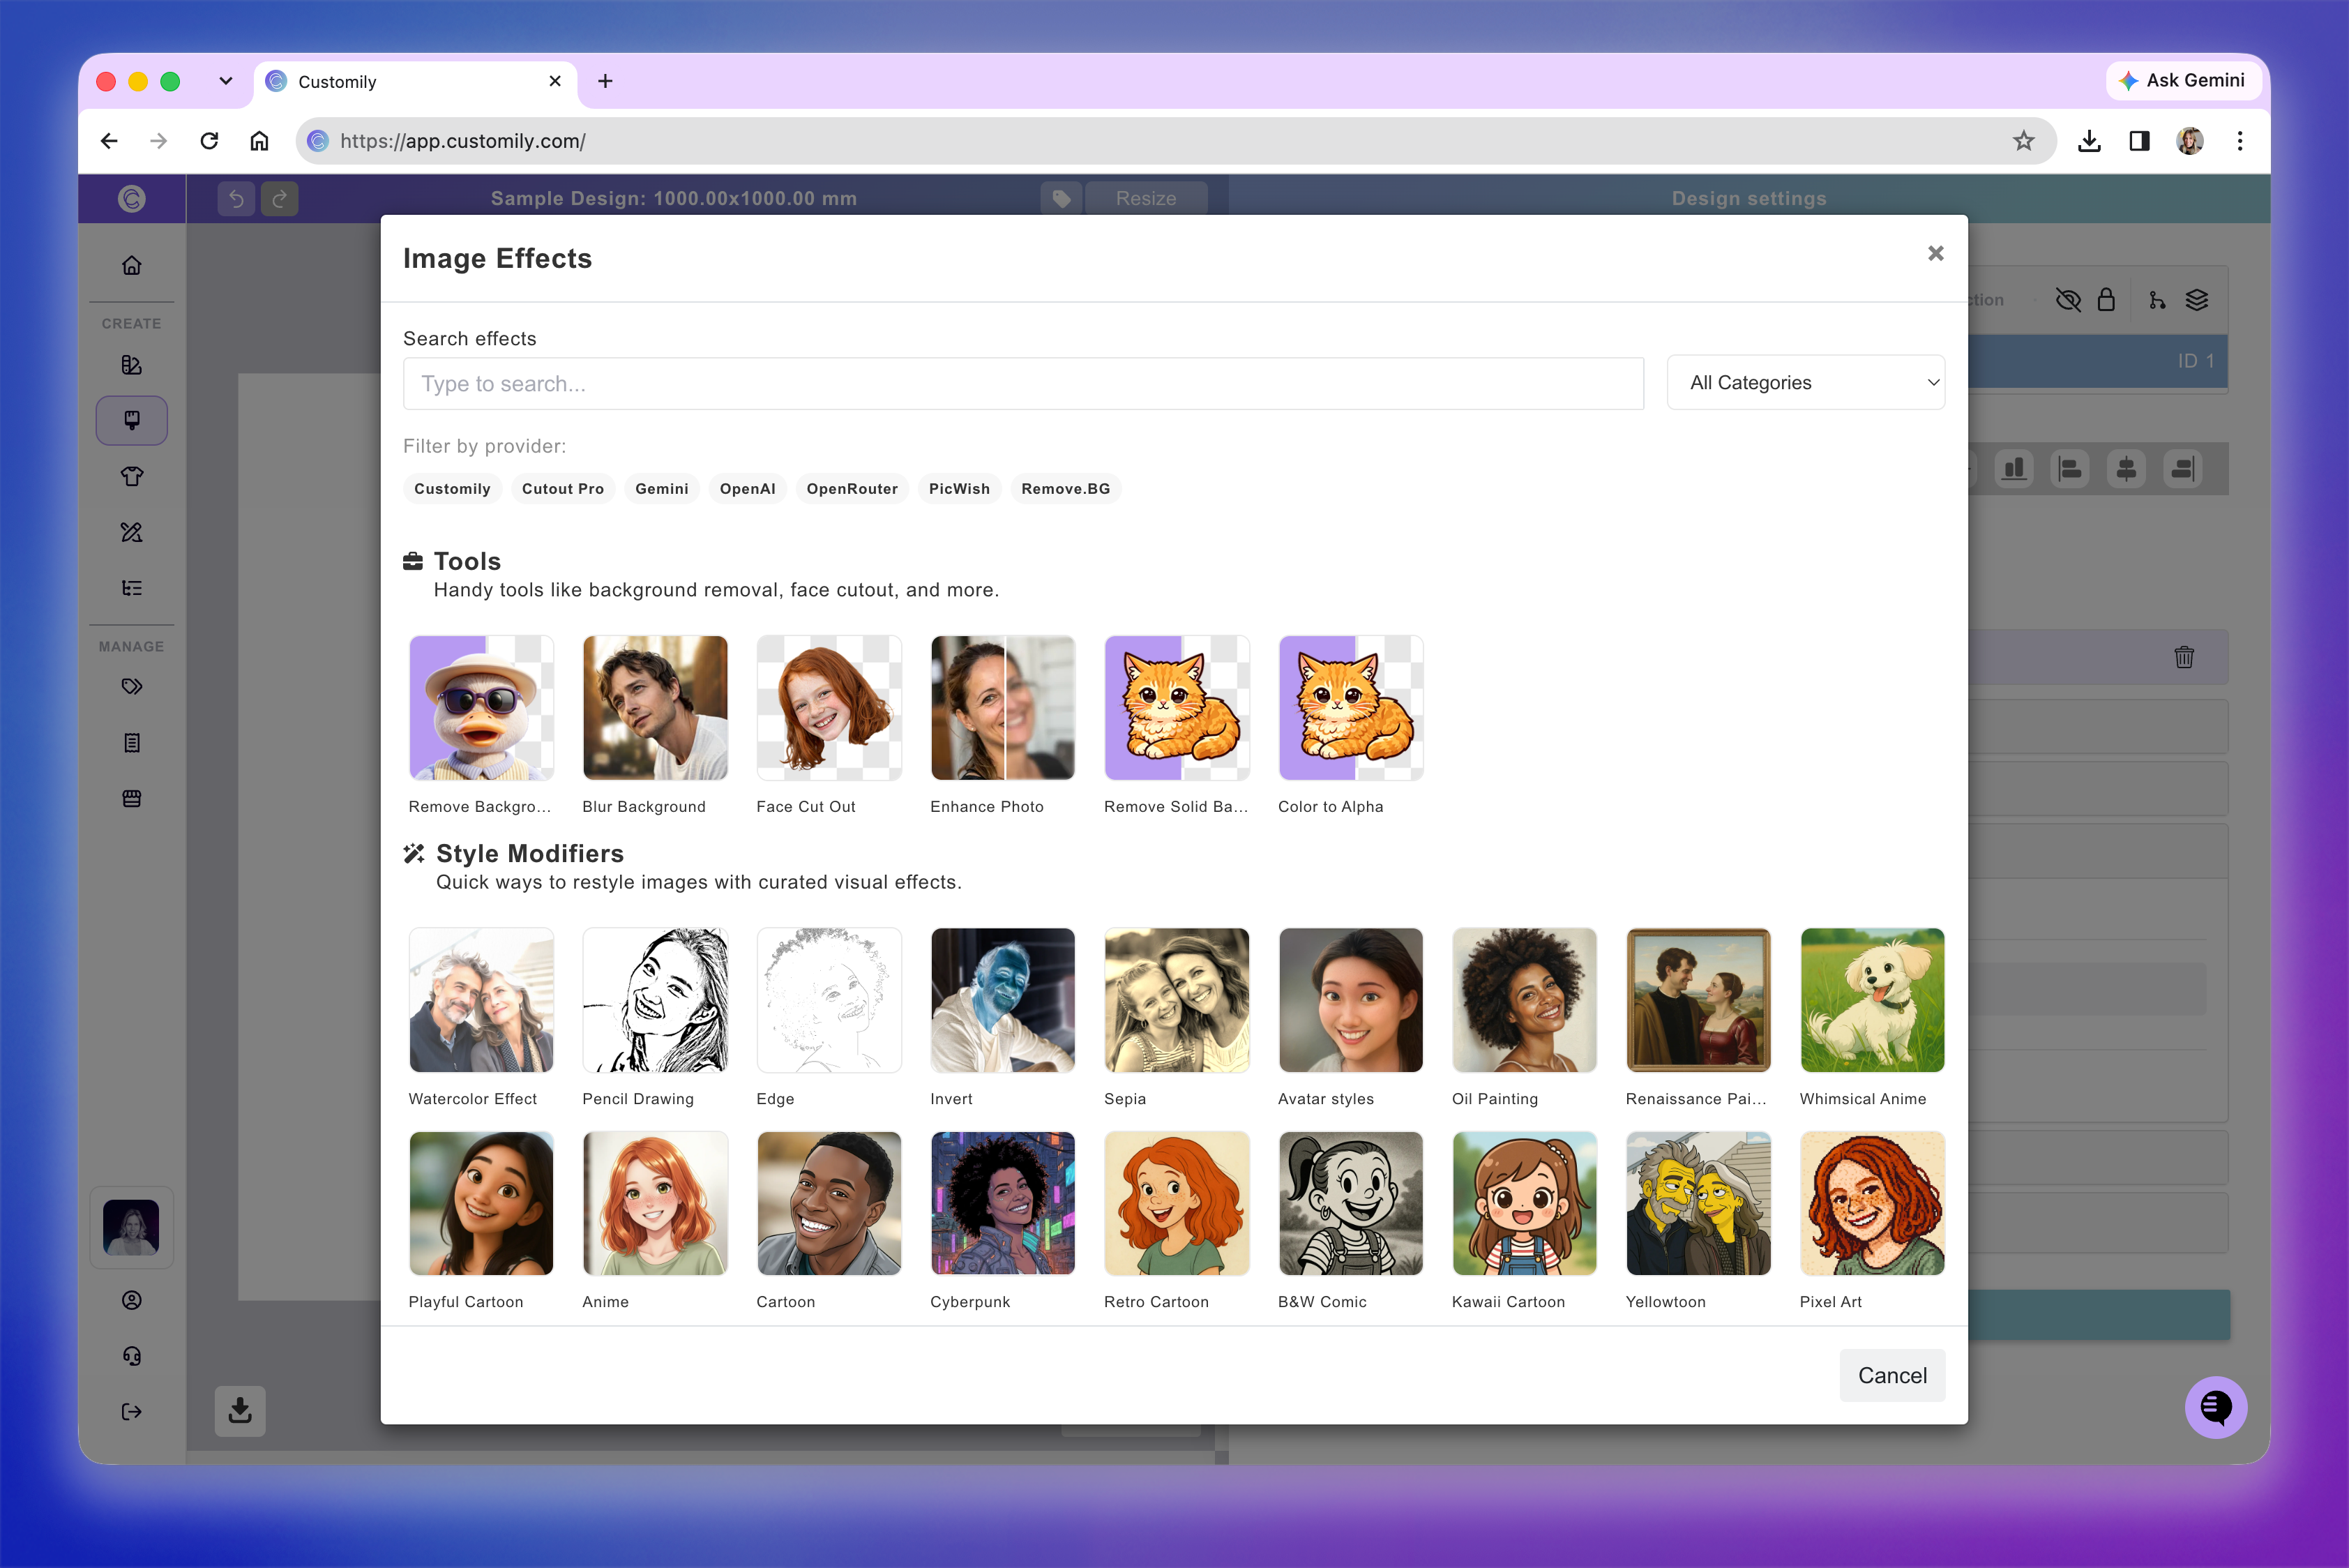Pick the Face Cut Out tool
2349x1568 pixels.
pos(829,708)
